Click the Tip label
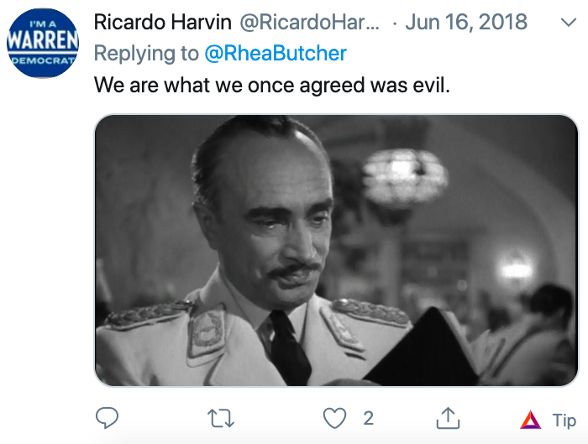 tap(564, 420)
